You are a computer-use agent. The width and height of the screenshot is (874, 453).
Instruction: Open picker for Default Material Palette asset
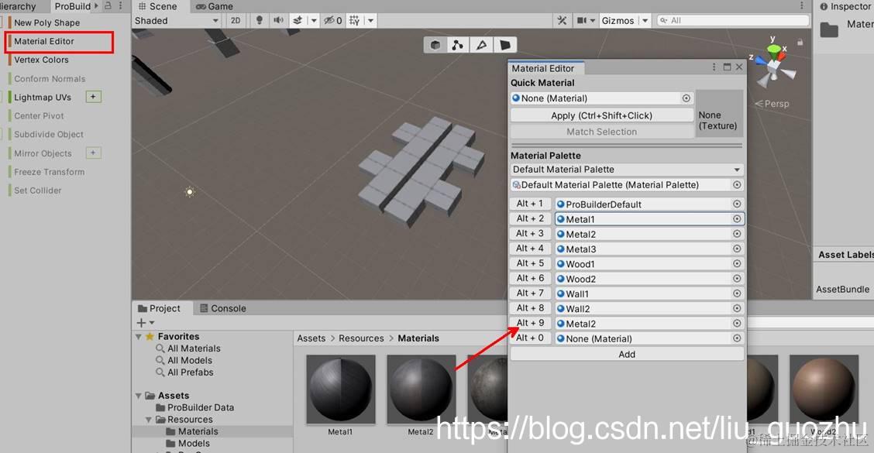737,185
